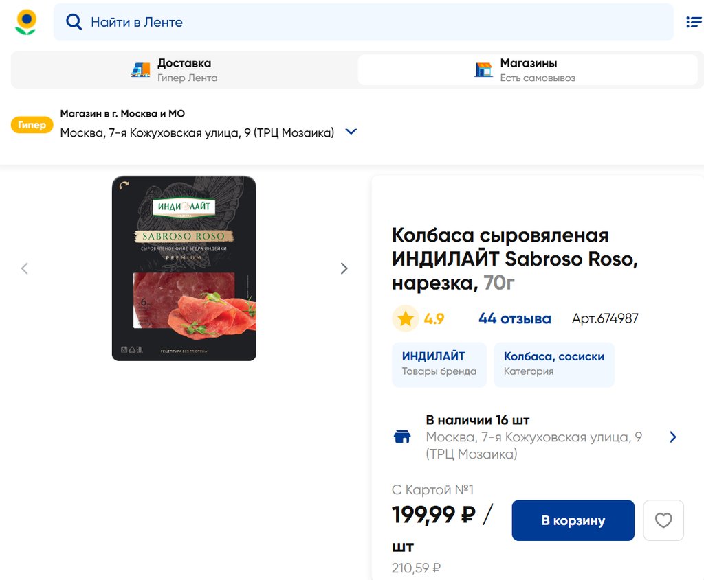Open store availability details arrow
The width and height of the screenshot is (704, 580).
click(x=673, y=437)
